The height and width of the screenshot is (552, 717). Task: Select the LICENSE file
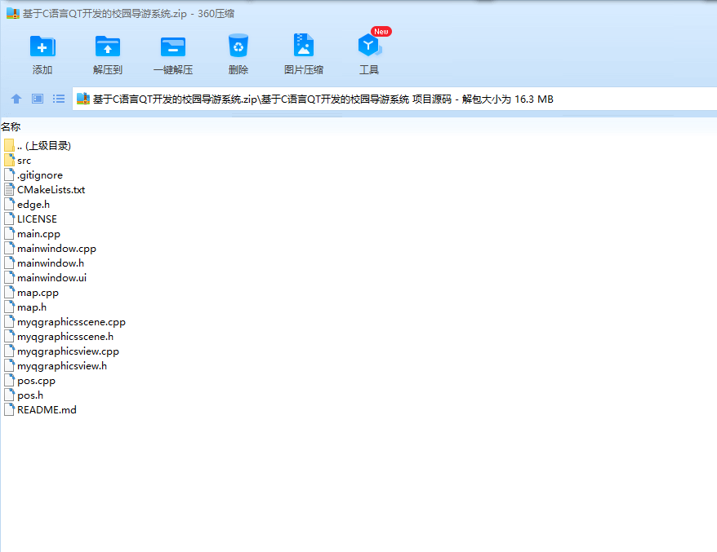(31, 219)
